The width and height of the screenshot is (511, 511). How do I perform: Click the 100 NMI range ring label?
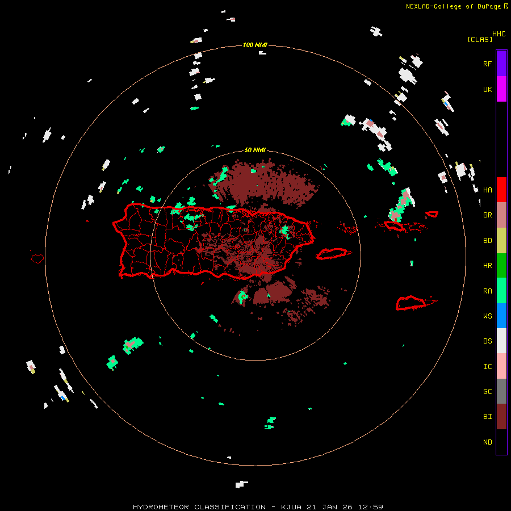[254, 45]
